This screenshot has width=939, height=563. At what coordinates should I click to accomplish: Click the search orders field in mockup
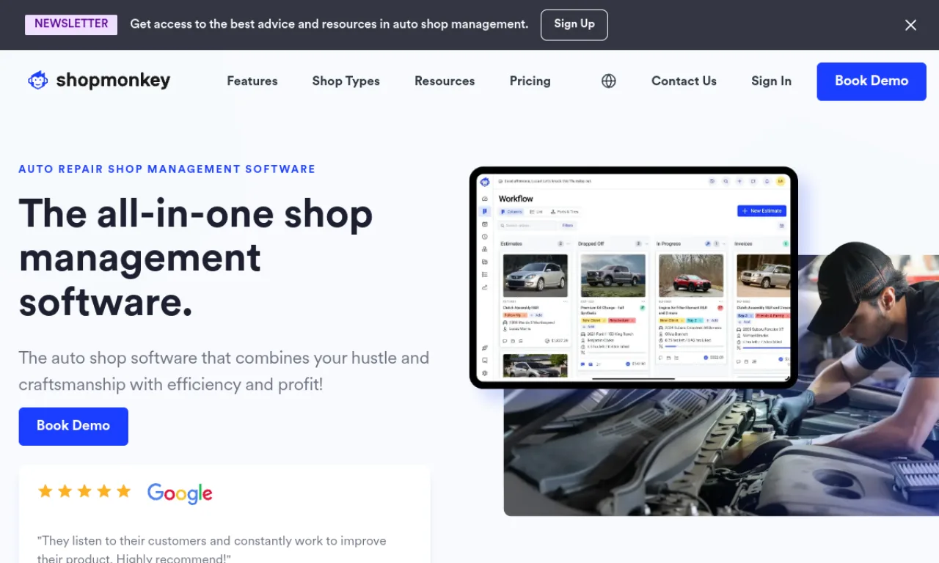tap(527, 226)
